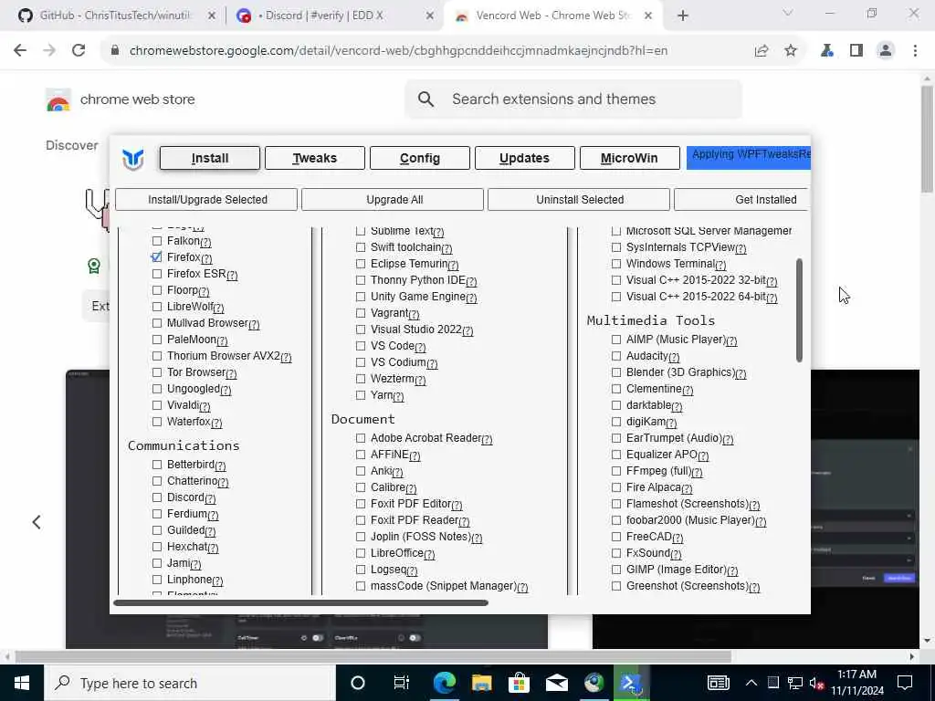Click the Applying WPFTweaks progress banner
The height and width of the screenshot is (701, 935).
coord(749,158)
